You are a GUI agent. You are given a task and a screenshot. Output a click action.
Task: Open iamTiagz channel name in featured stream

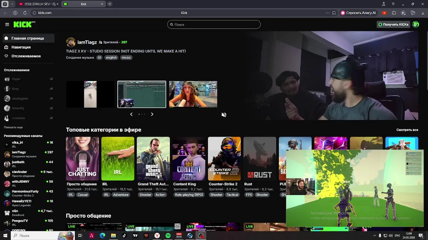(87, 42)
